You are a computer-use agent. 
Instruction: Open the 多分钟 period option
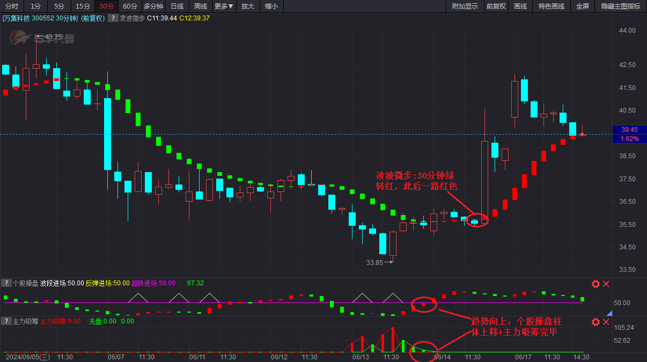(x=153, y=6)
